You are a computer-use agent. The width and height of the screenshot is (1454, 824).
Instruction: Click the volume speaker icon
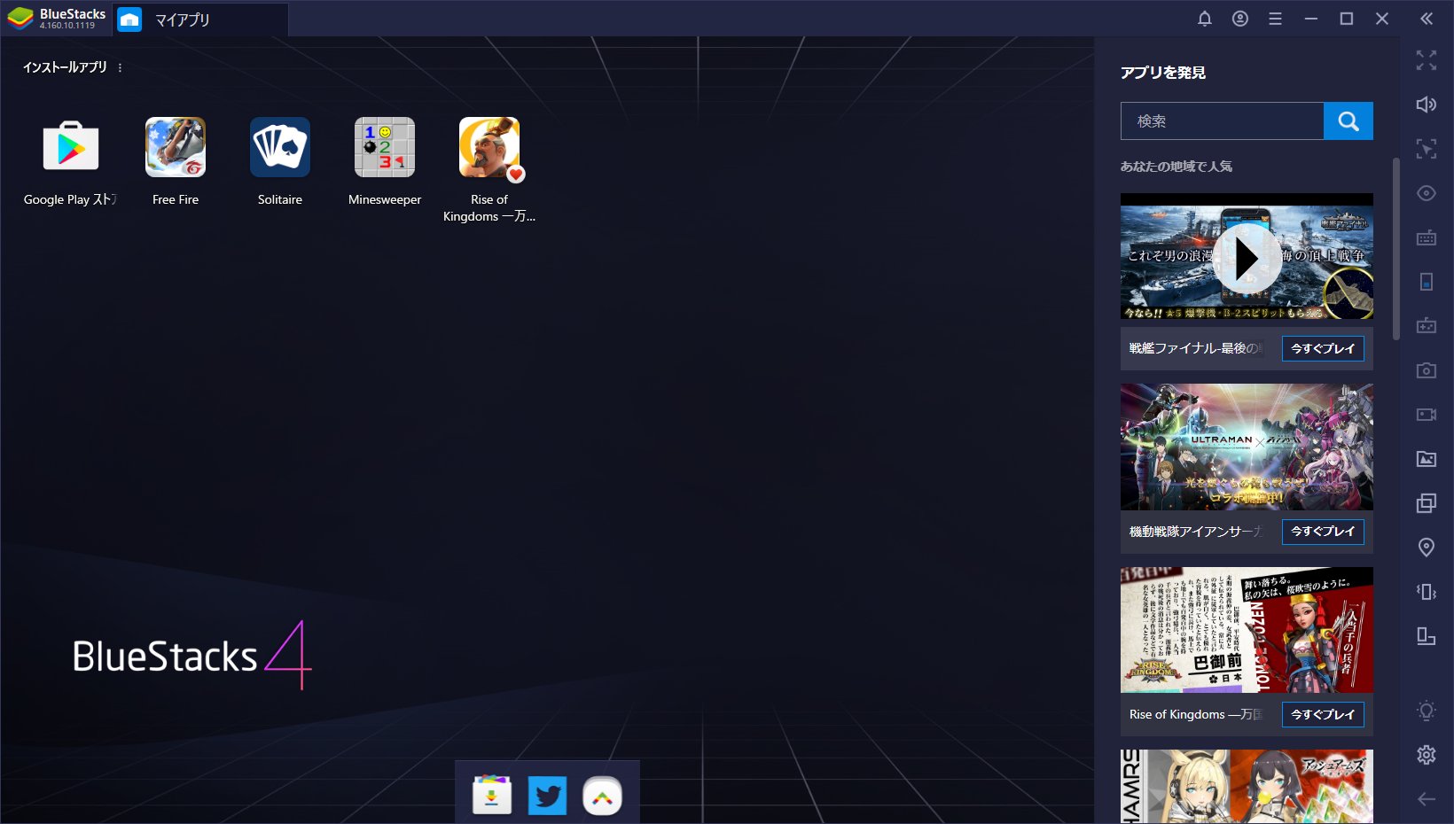(1427, 105)
